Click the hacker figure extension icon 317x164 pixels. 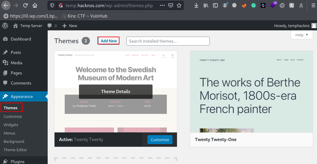click(301, 5)
